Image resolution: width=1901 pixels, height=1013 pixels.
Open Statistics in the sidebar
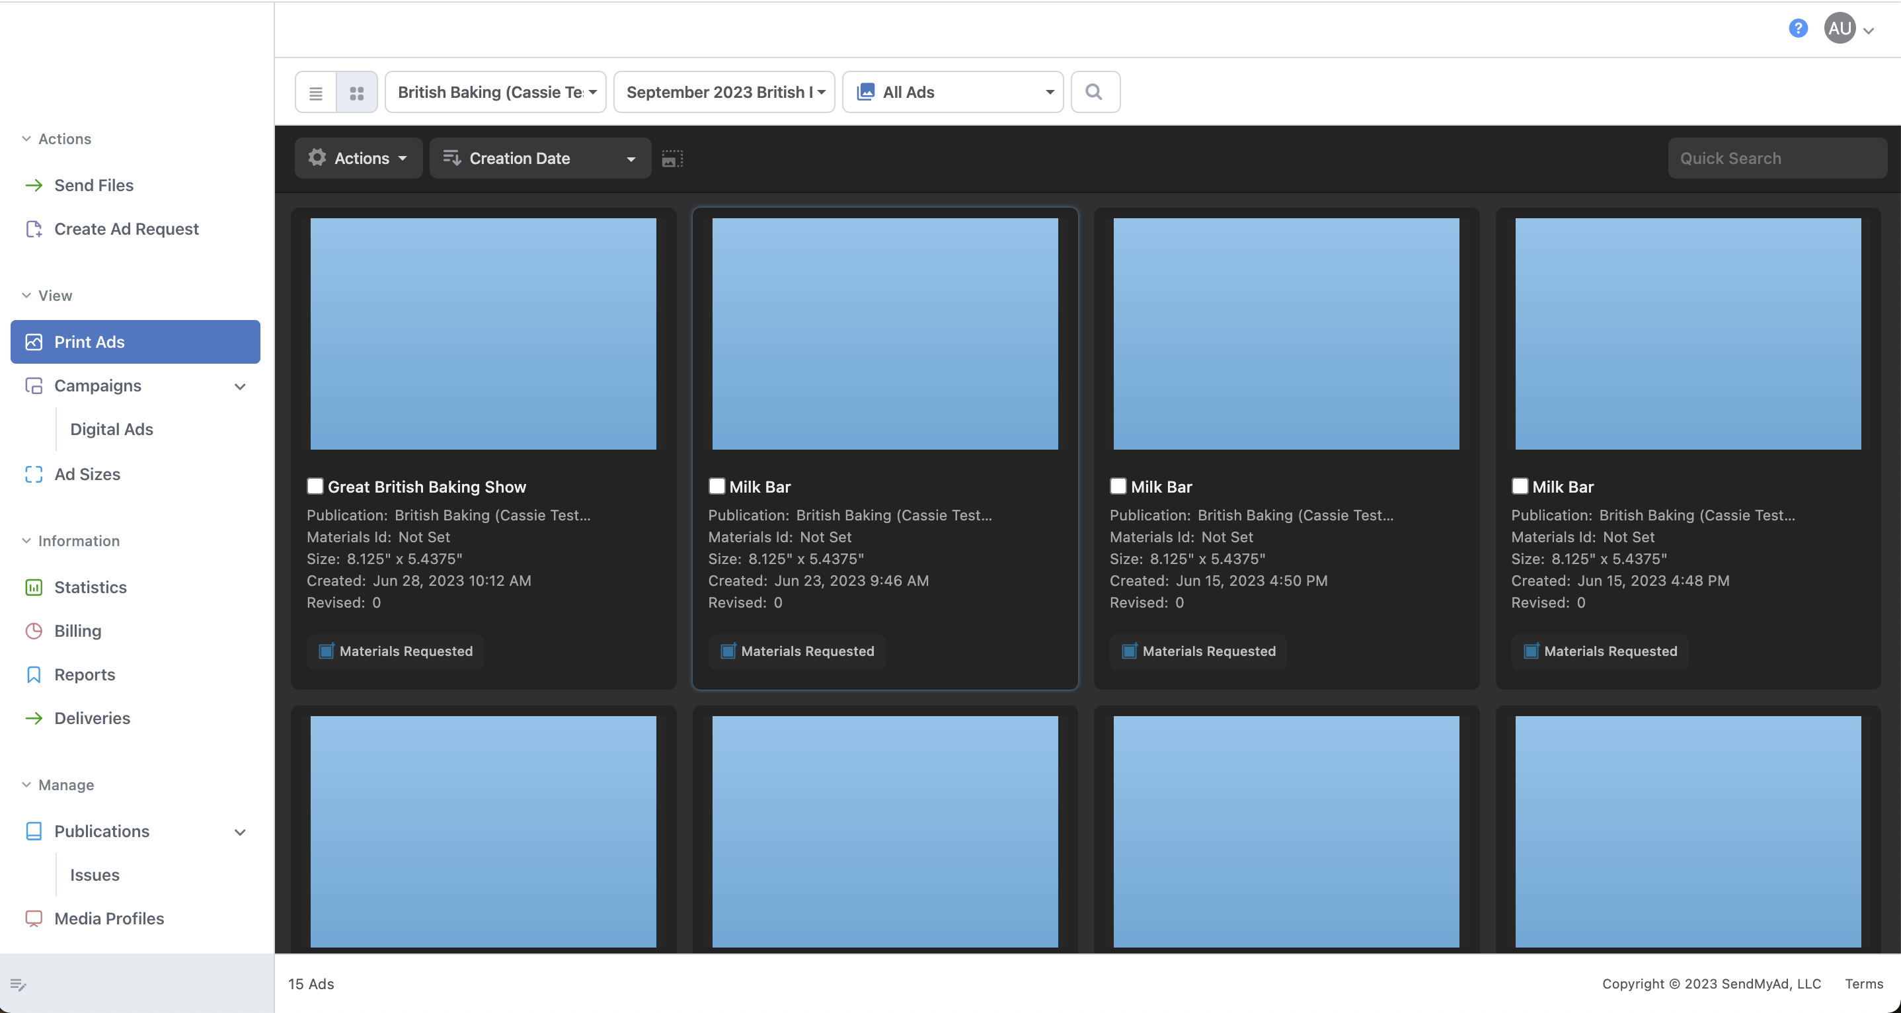[x=91, y=587]
